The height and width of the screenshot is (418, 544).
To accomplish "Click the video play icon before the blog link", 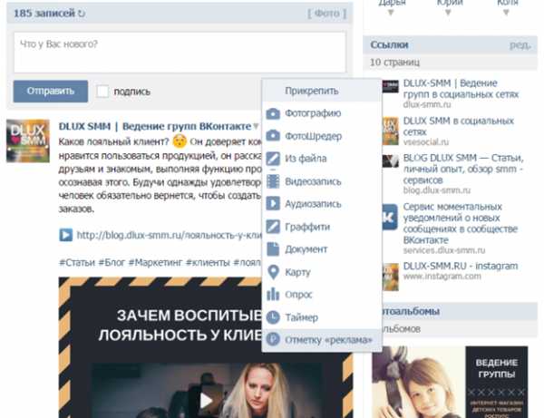I will (x=66, y=235).
